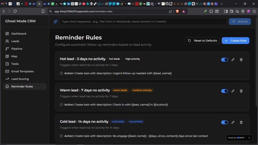Open the browser profile avatar

(x=249, y=11)
